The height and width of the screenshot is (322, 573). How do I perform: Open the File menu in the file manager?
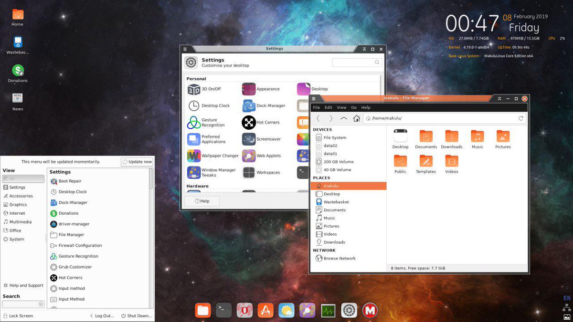(x=316, y=107)
